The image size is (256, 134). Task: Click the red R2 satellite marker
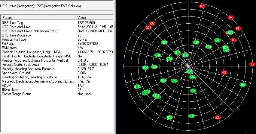(202, 6)
